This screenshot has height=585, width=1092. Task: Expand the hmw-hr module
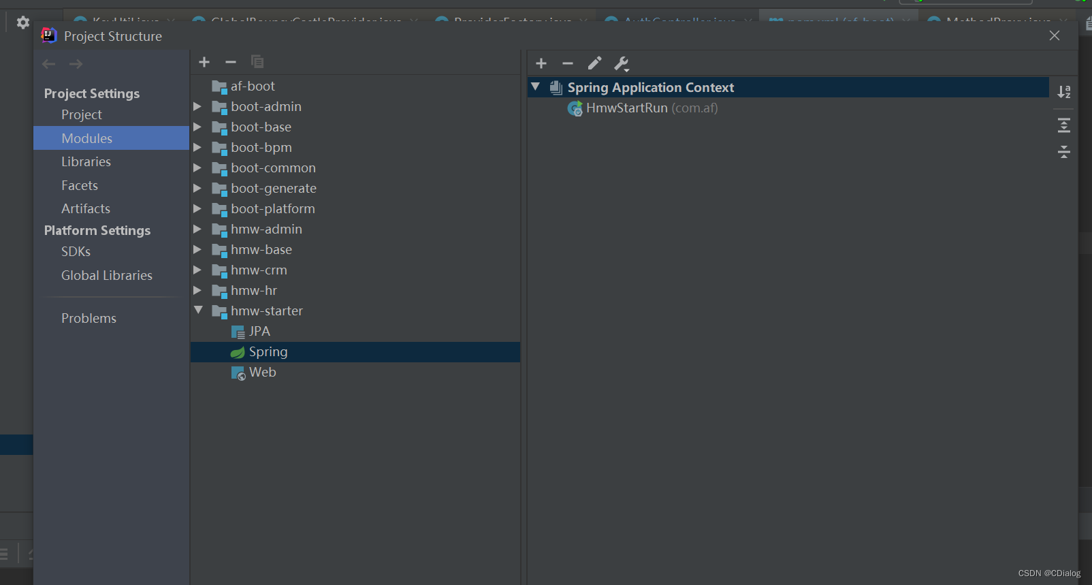197,290
